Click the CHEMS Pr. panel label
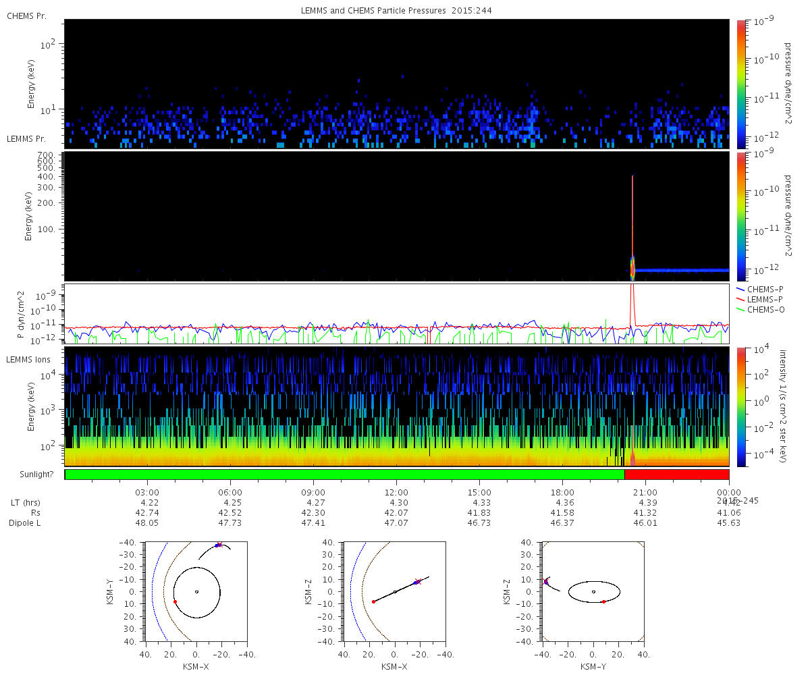This screenshot has height=675, width=810. 26,16
